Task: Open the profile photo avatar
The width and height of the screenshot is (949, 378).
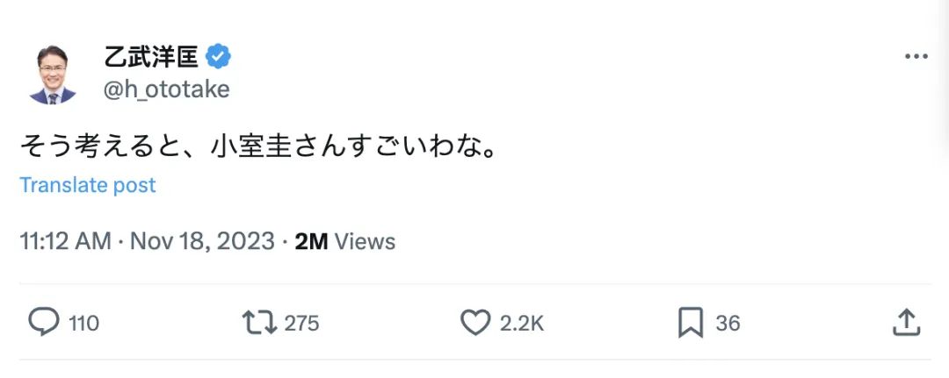Action: (53, 75)
